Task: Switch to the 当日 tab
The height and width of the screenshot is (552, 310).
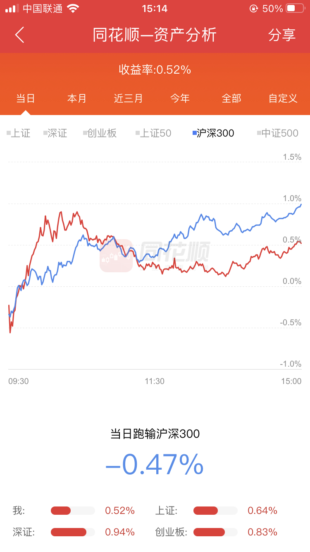Action: tap(26, 98)
